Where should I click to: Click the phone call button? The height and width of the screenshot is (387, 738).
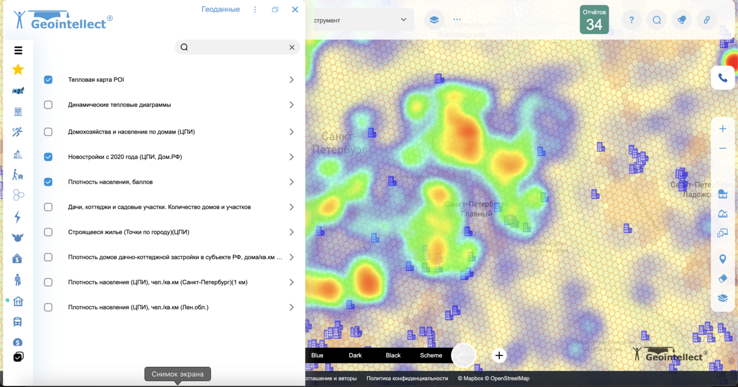722,78
